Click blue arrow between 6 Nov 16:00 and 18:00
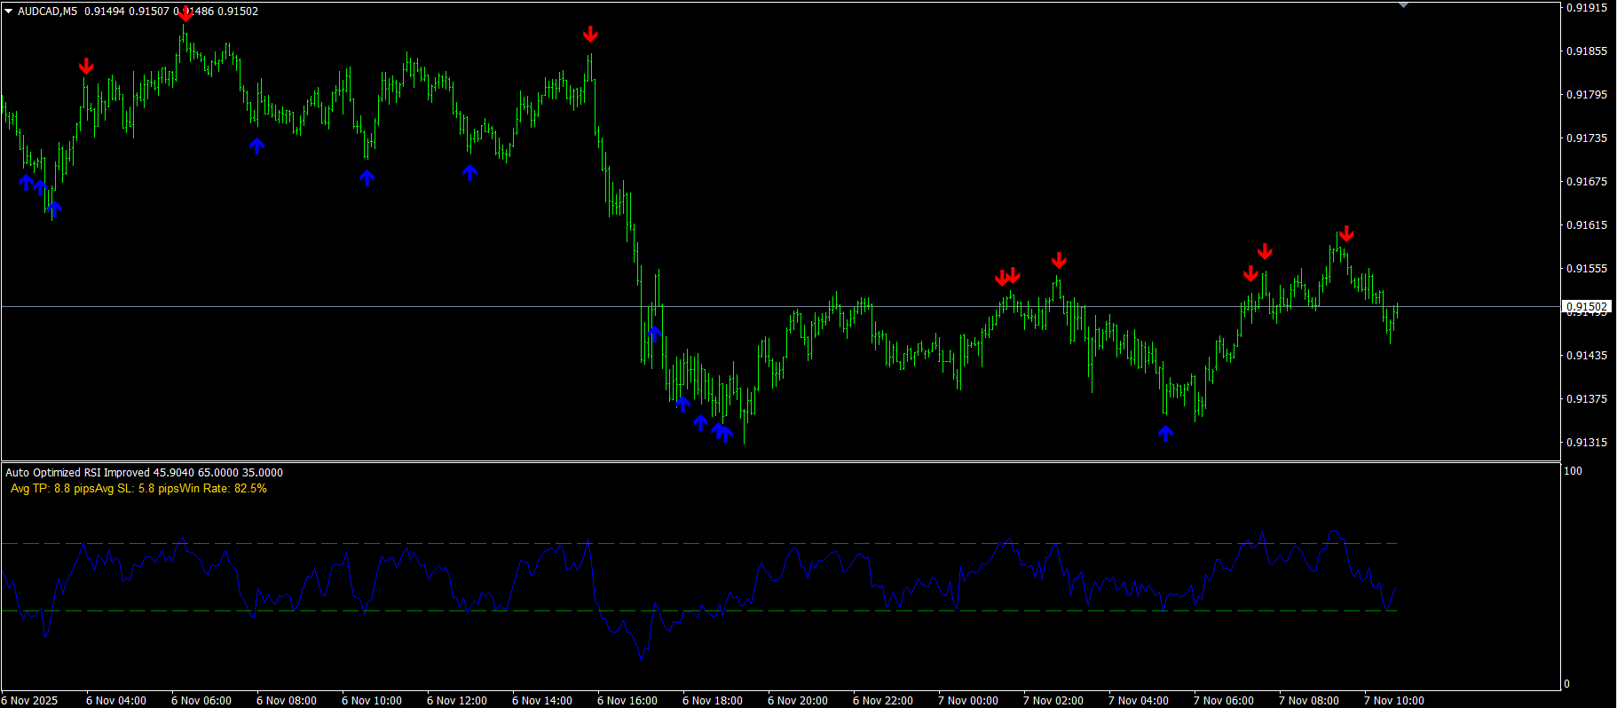 [654, 333]
